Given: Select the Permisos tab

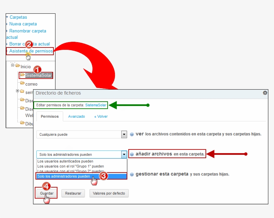Looking at the screenshot, I should (x=50, y=116).
